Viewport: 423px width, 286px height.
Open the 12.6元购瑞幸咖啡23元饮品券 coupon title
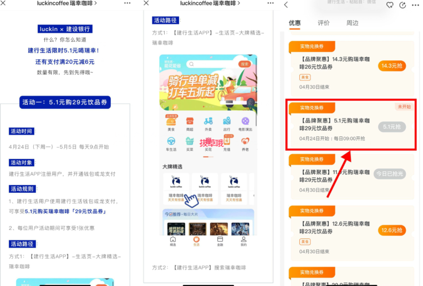334,227
